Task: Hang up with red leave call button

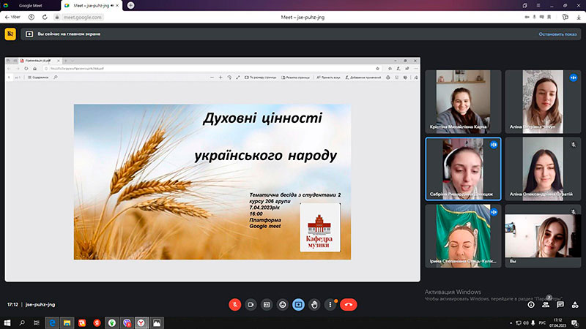Action: point(349,305)
